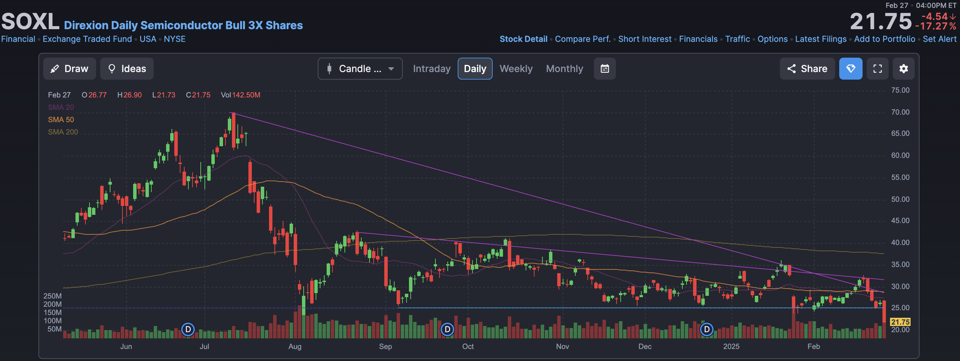The image size is (960, 361).
Task: Switch to Weekly timeframe
Action: click(516, 69)
